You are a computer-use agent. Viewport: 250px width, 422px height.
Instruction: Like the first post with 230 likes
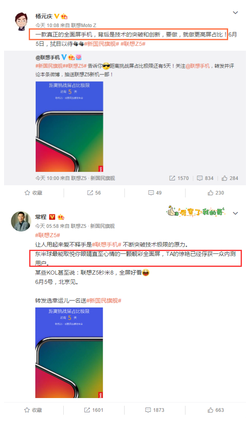pyautogui.click(x=216, y=193)
